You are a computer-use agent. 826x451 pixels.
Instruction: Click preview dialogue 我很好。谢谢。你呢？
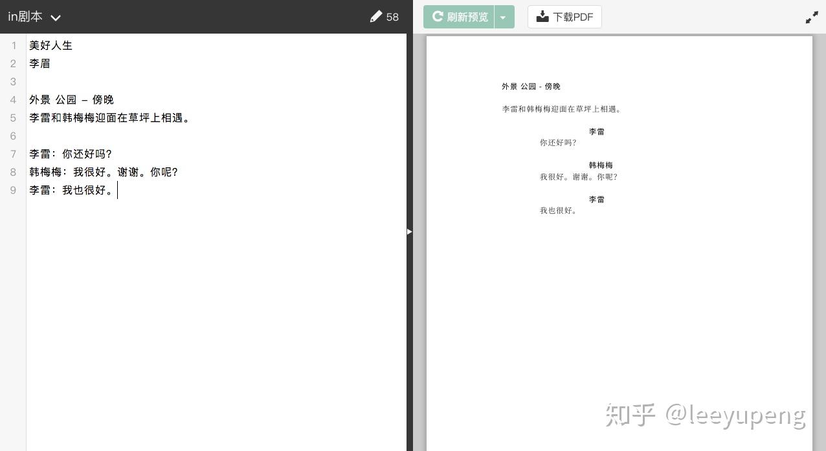pyautogui.click(x=579, y=176)
